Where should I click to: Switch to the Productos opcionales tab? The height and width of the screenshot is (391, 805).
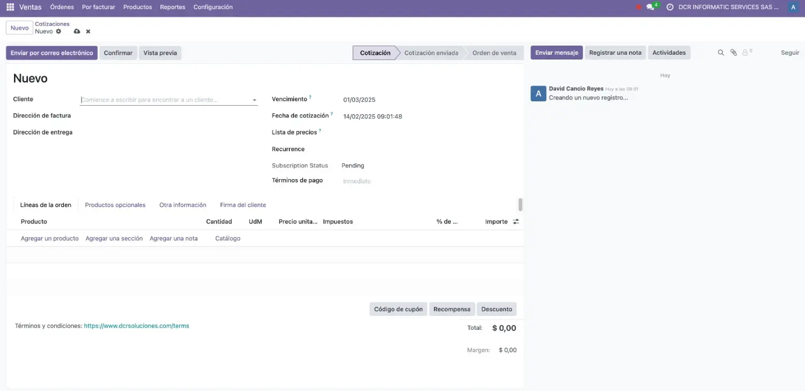[x=115, y=205]
